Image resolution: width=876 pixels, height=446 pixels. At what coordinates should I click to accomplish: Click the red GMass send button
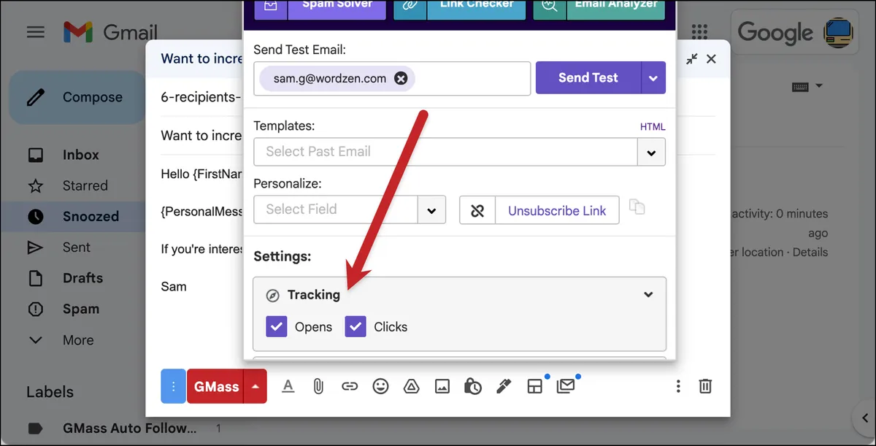pos(217,386)
